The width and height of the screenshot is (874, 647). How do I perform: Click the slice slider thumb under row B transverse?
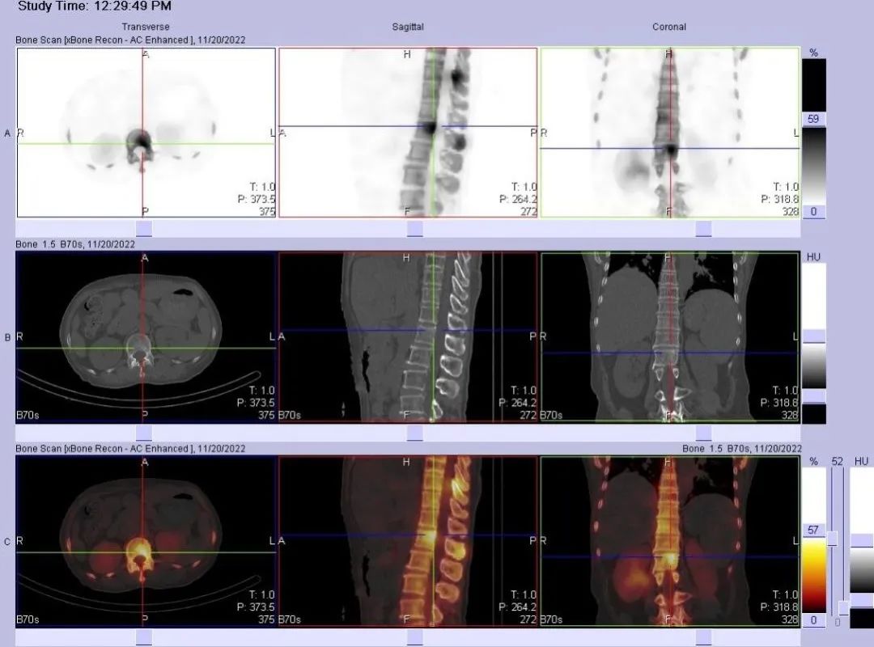144,433
